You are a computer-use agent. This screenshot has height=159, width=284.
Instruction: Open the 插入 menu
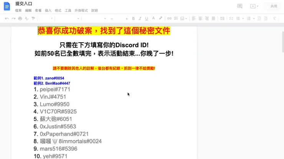[48, 10]
